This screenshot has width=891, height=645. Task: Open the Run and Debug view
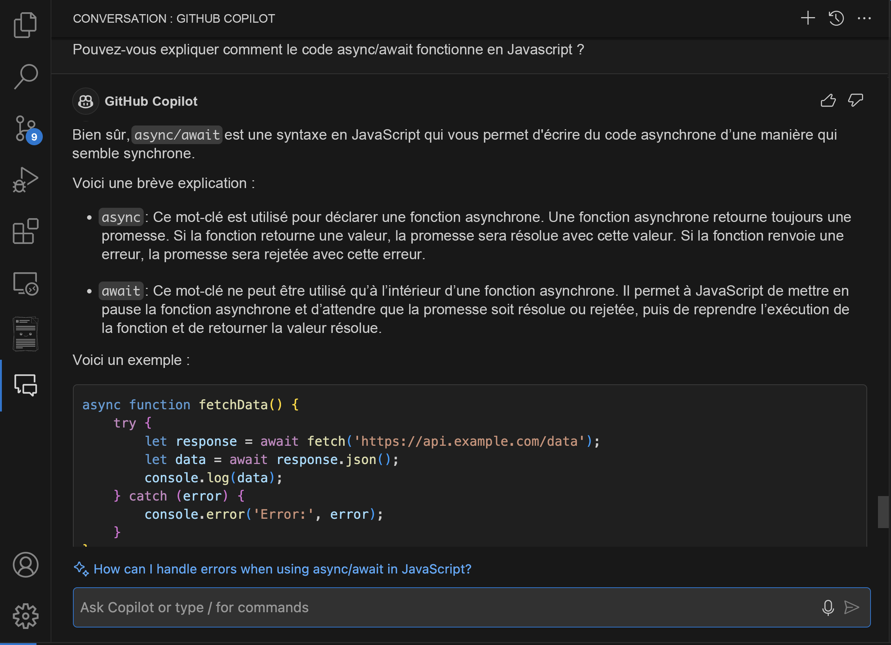point(26,179)
